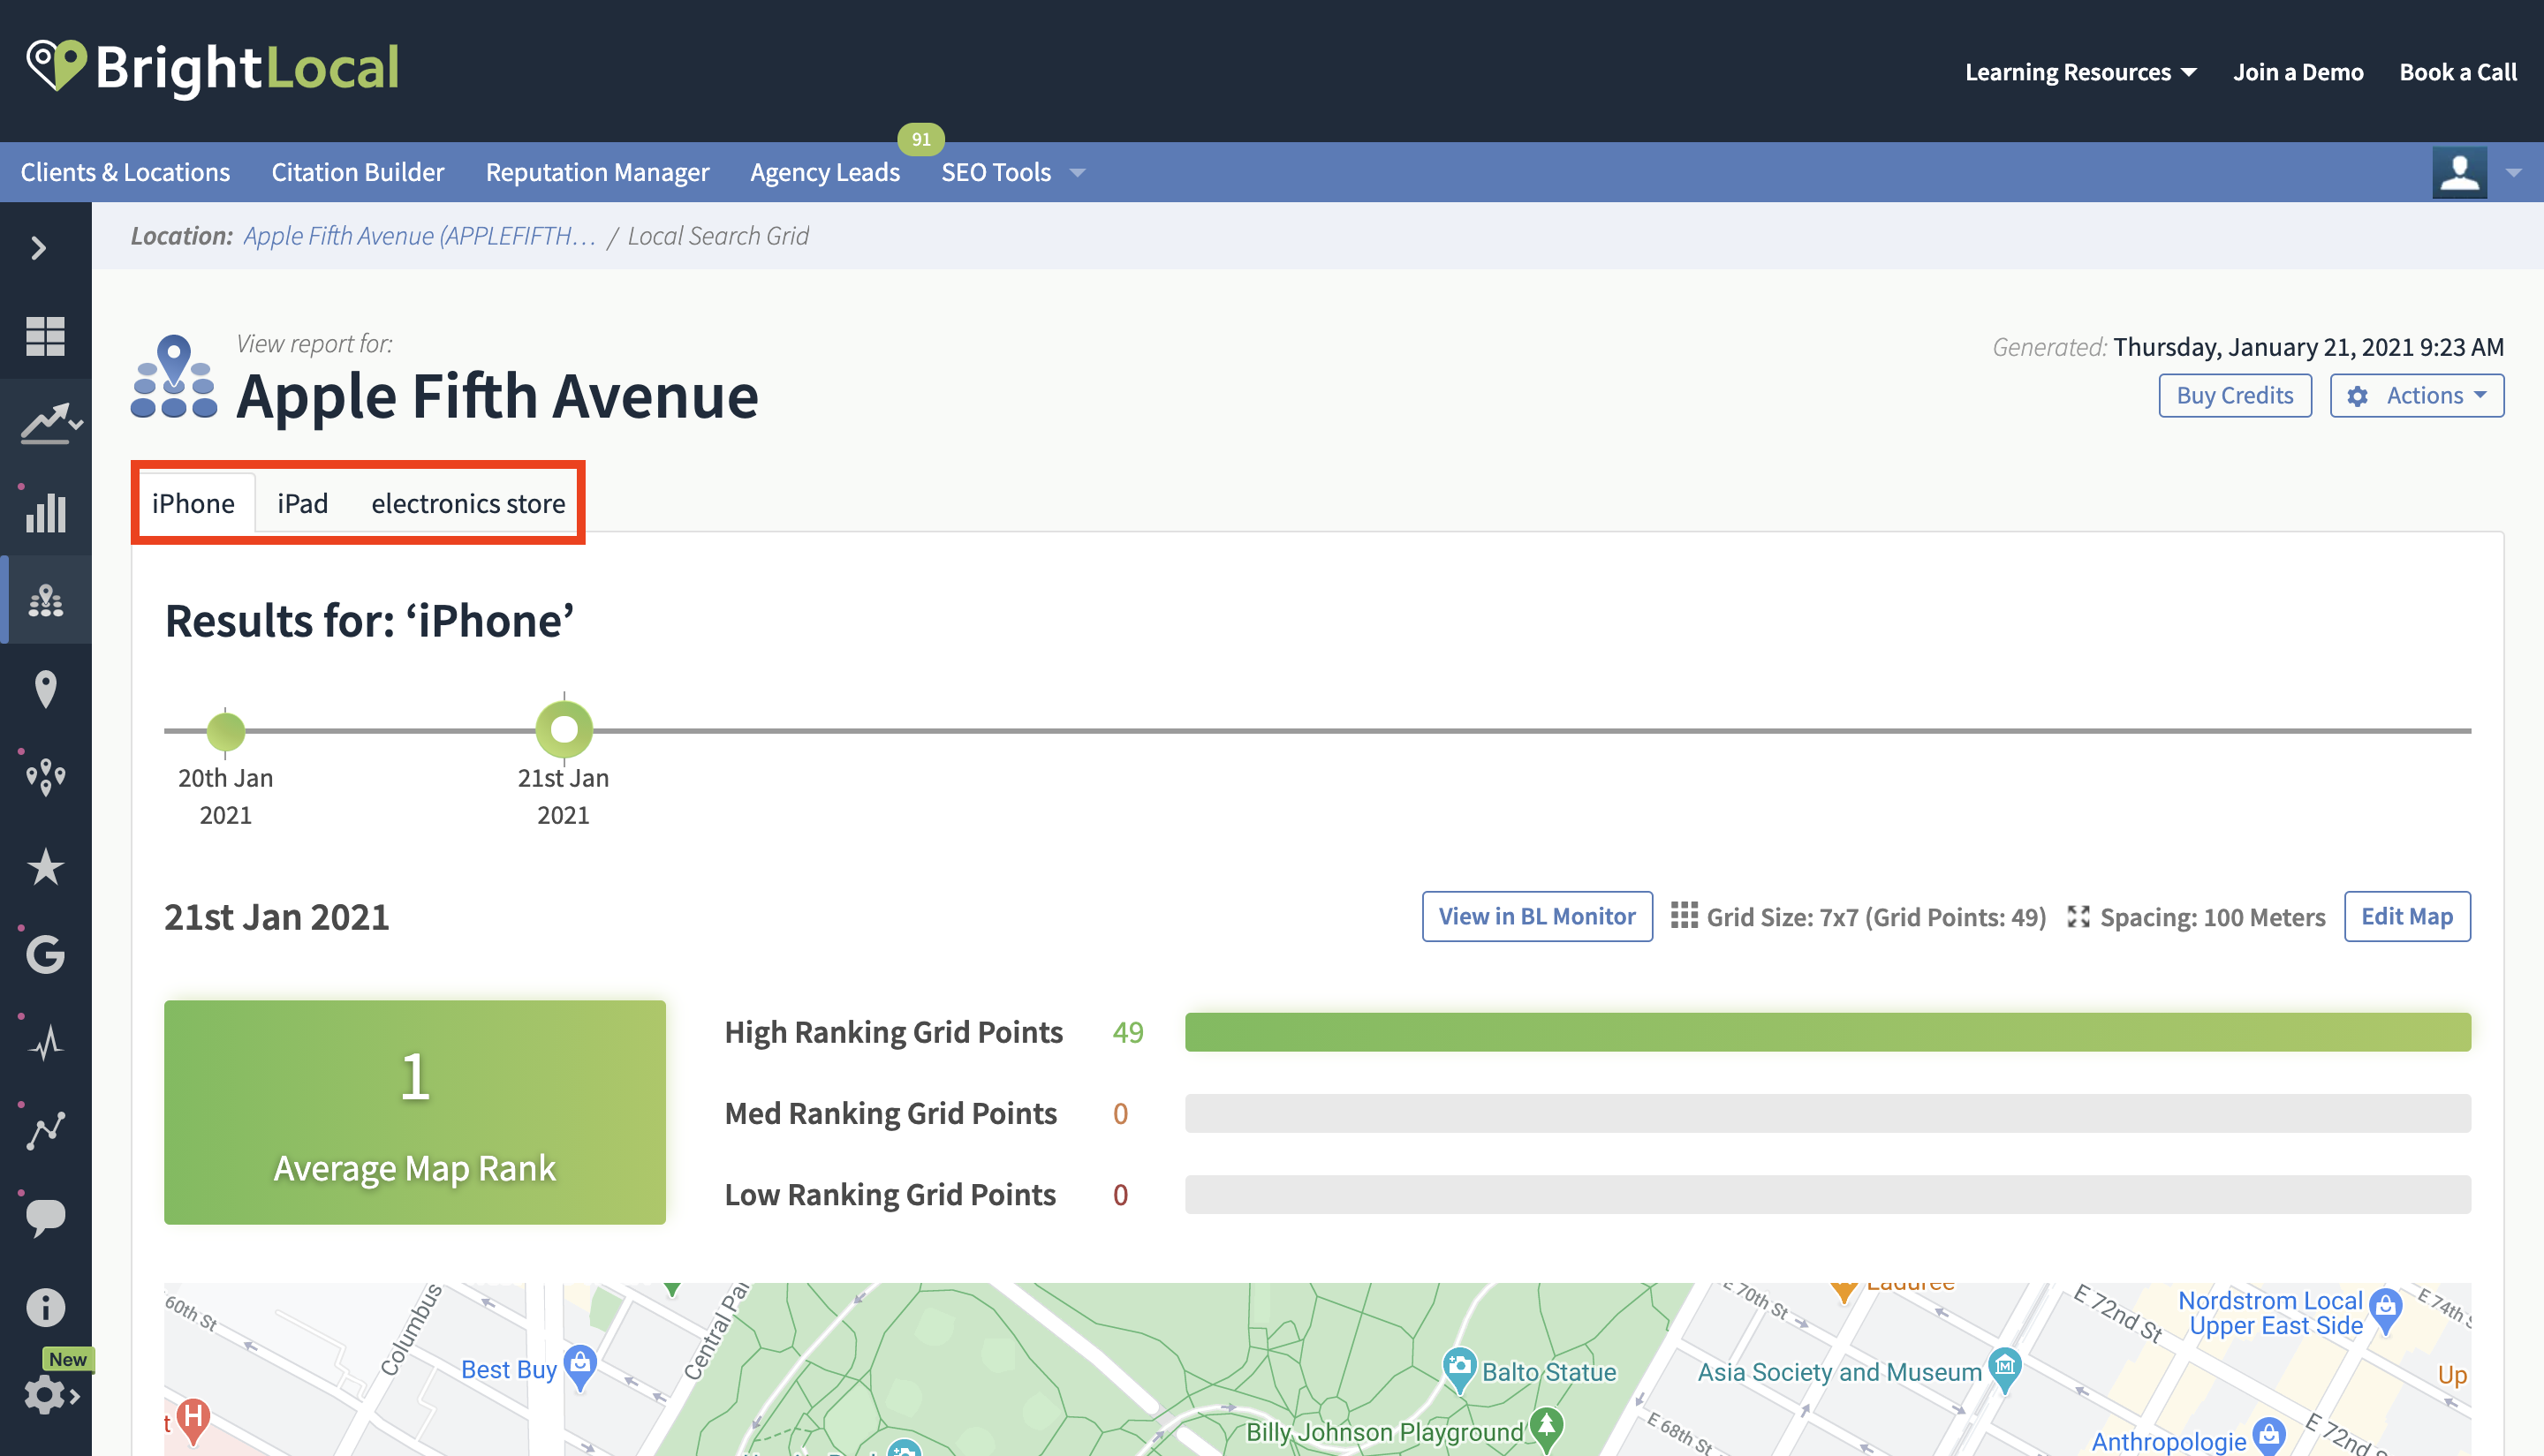Open Citation Builder menu
This screenshot has width=2544, height=1456.
pos(357,172)
